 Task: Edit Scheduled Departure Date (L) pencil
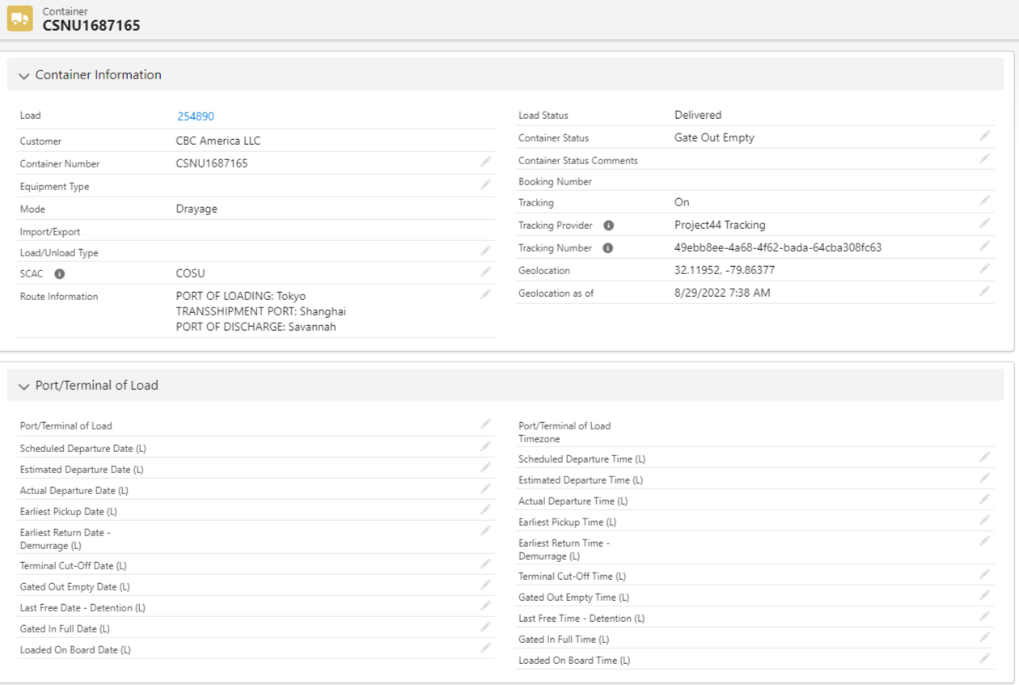[x=485, y=446]
